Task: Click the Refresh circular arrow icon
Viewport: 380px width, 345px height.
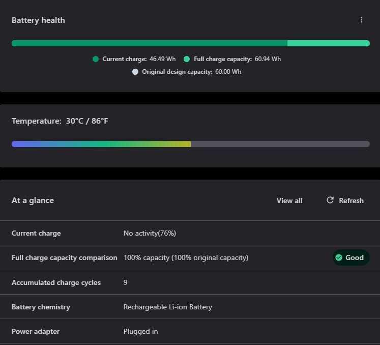Action: 330,200
